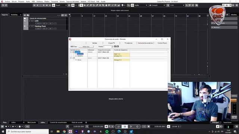
Task: Open Spotify from the taskbar
Action: click(107, 131)
